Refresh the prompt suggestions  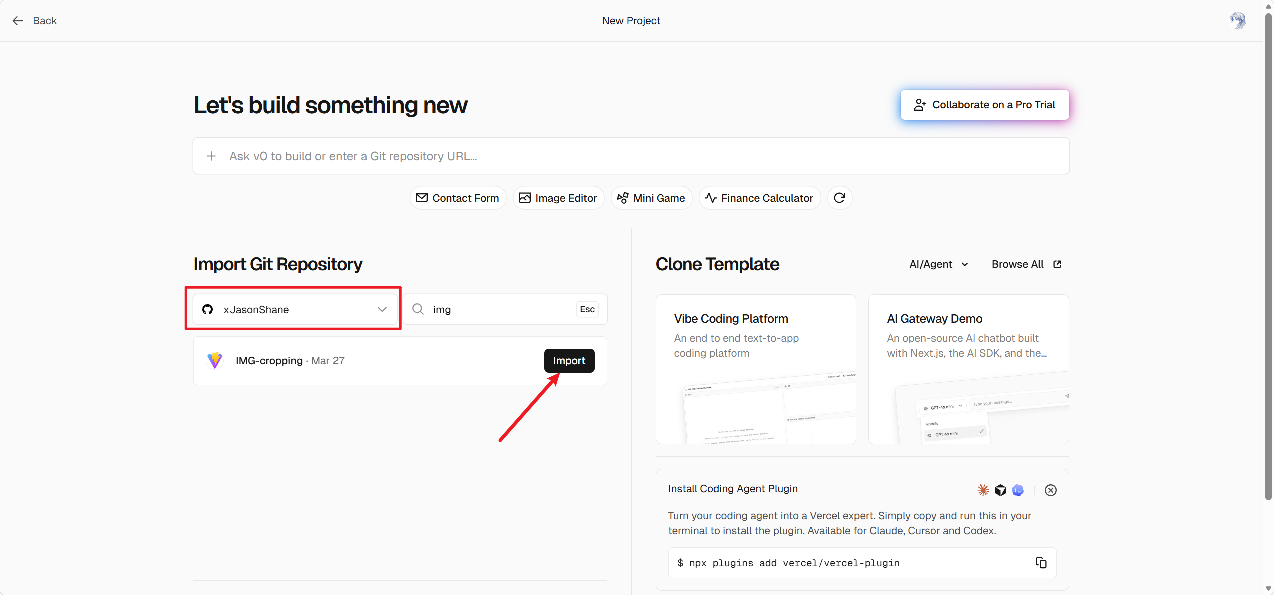(x=839, y=198)
